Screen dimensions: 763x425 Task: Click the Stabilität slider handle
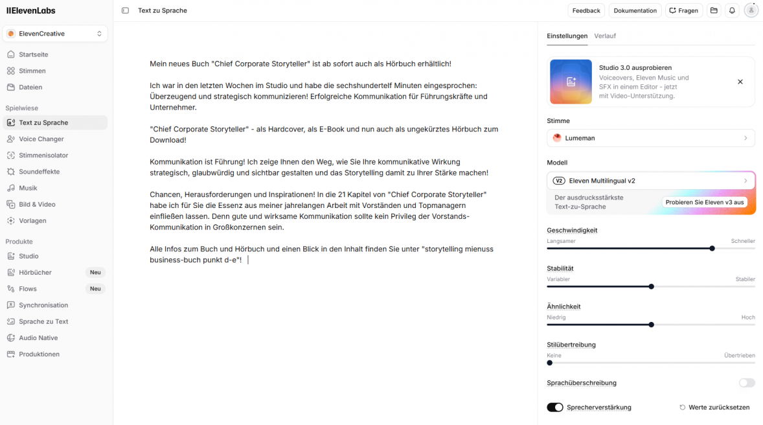click(x=651, y=286)
